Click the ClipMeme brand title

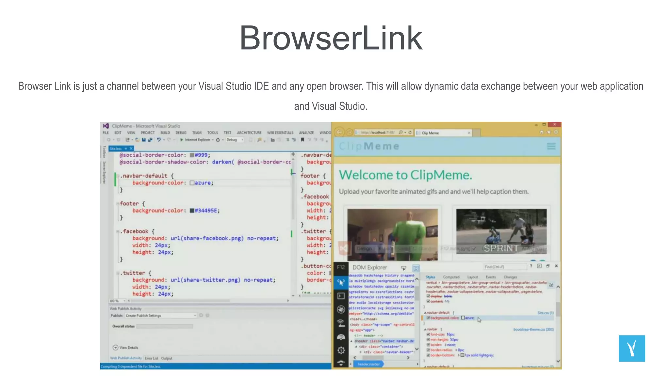[369, 146]
